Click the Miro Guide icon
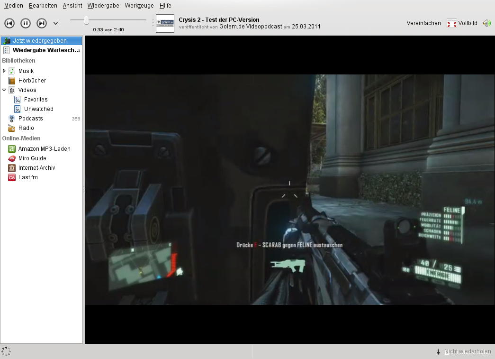Viewport: 495px width, 359px height. coord(12,158)
